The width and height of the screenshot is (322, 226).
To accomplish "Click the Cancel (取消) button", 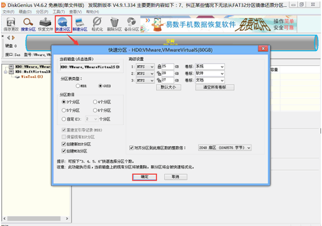I will pyautogui.click(x=176, y=177).
